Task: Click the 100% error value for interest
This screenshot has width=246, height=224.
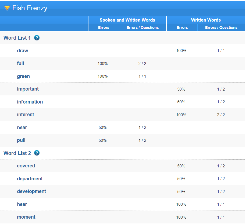Action: click(181, 115)
